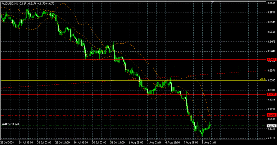Click the 31 Jul 14:00 time label
Image resolution: width=277 pixels, height=145 pixels.
[x=117, y=143]
